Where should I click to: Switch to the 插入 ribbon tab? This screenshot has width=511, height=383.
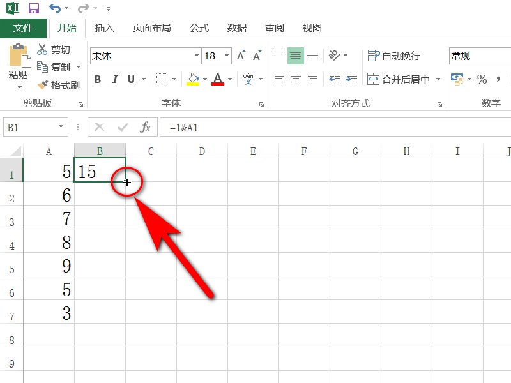[104, 27]
